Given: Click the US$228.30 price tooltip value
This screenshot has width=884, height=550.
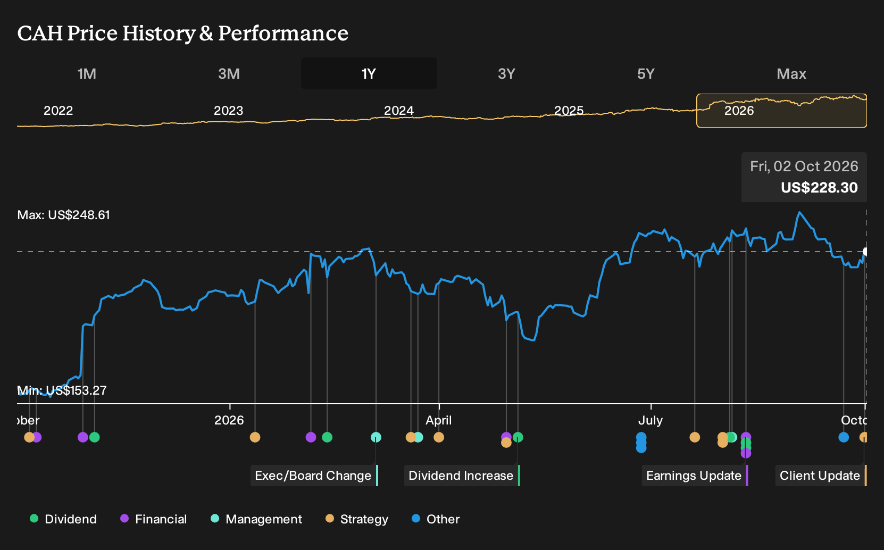Looking at the screenshot, I should [x=819, y=188].
